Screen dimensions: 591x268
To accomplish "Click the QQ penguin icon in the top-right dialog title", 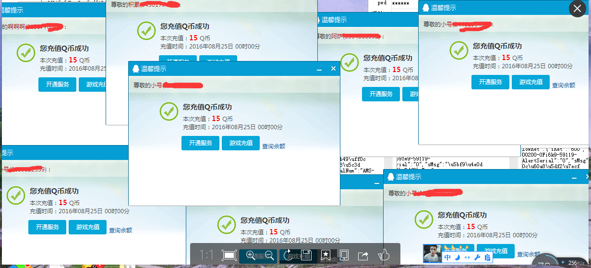I will pos(426,8).
